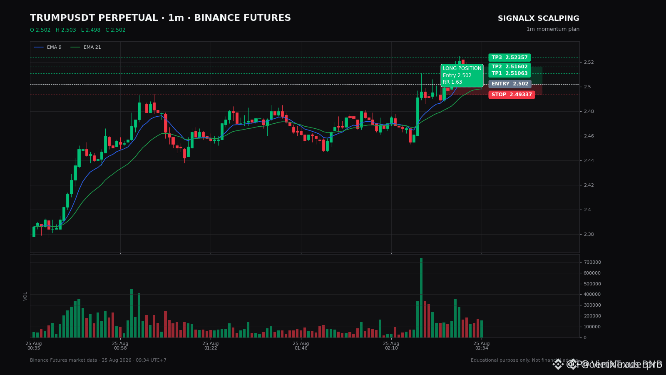Select the close value 'C 2.502'

(115, 30)
